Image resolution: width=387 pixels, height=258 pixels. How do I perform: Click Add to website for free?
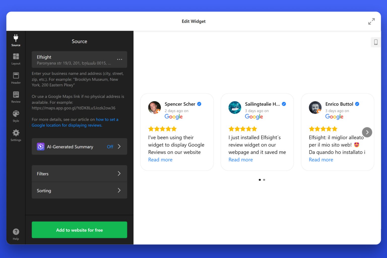79,230
